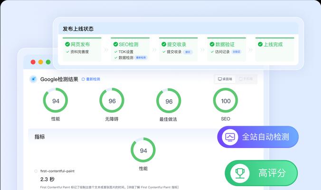The height and width of the screenshot is (190, 321).
Task: Open the 上线完成 step card title
Action: coord(273,44)
